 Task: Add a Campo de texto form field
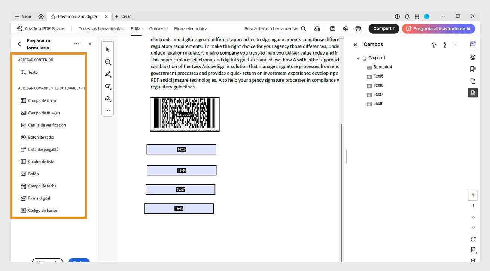(38, 101)
